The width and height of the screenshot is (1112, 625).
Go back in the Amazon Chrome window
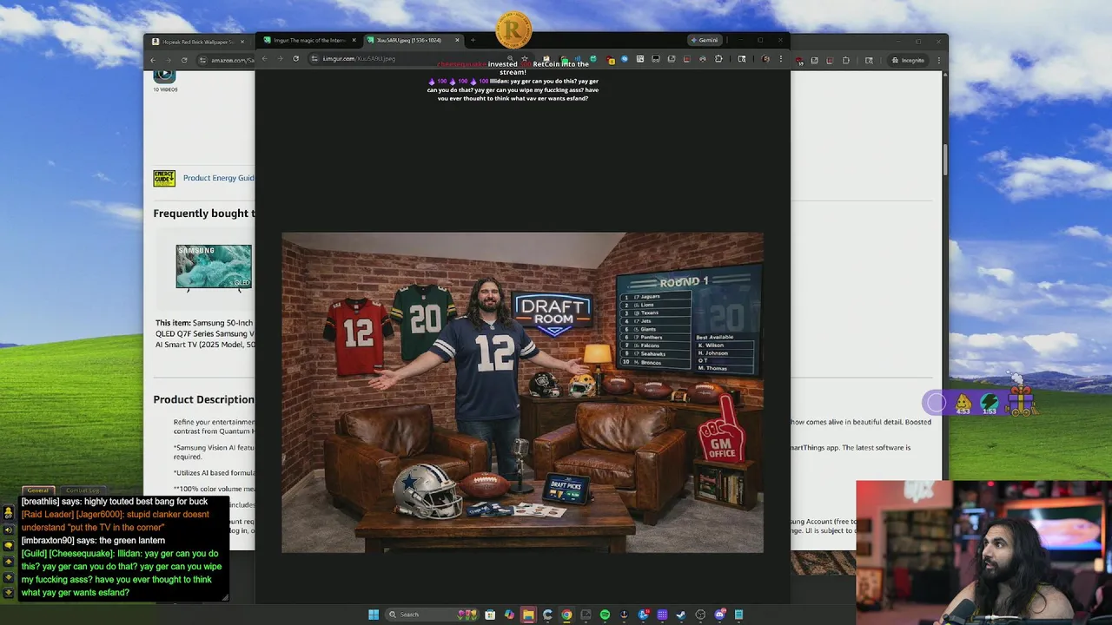click(153, 60)
